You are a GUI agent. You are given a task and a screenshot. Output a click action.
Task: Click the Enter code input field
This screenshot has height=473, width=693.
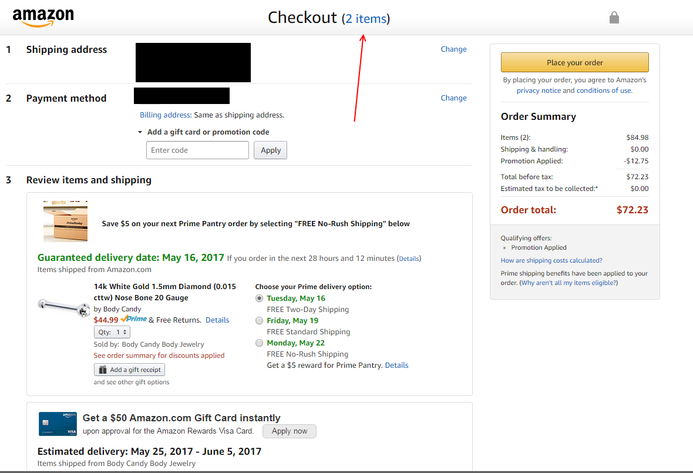[197, 150]
